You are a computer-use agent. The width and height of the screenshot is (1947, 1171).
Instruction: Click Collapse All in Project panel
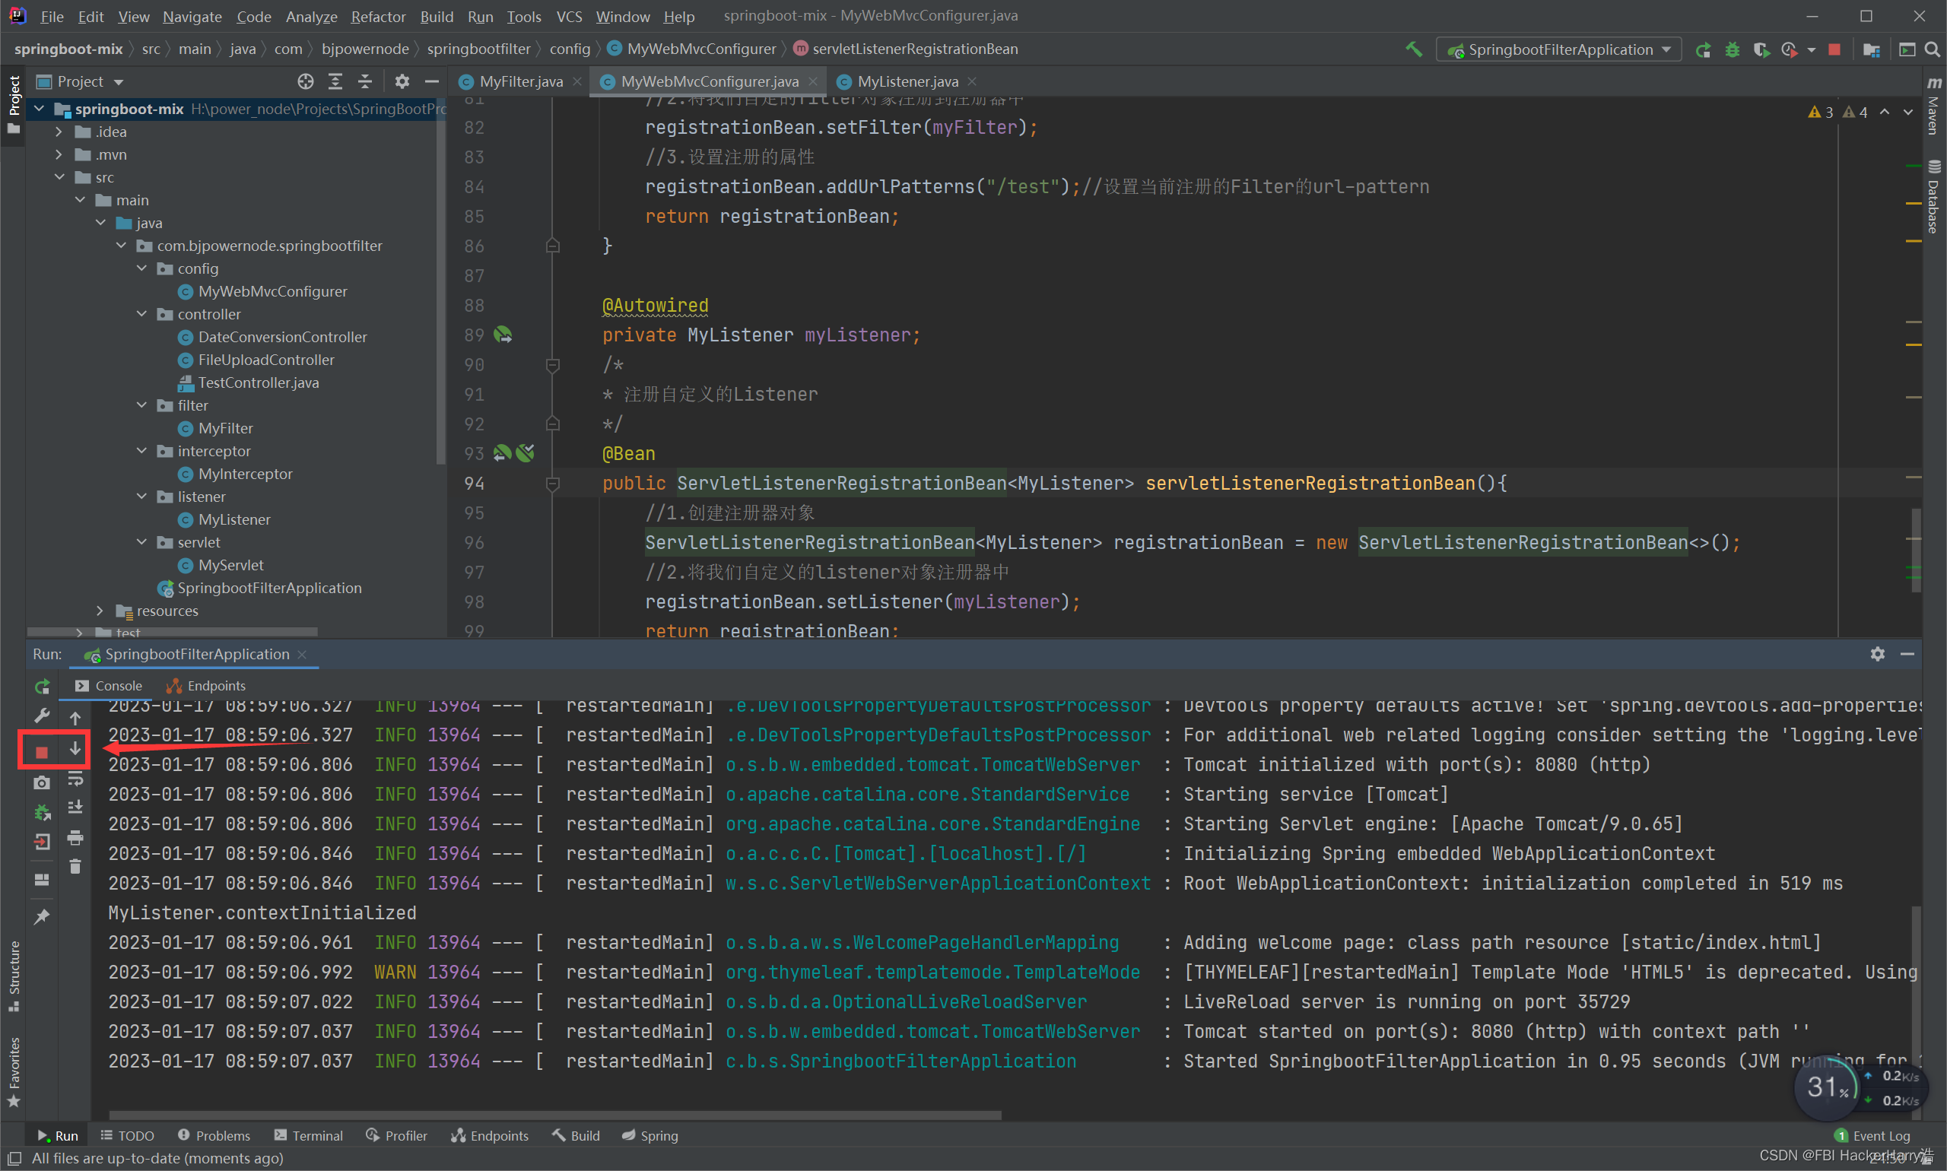pos(364,81)
